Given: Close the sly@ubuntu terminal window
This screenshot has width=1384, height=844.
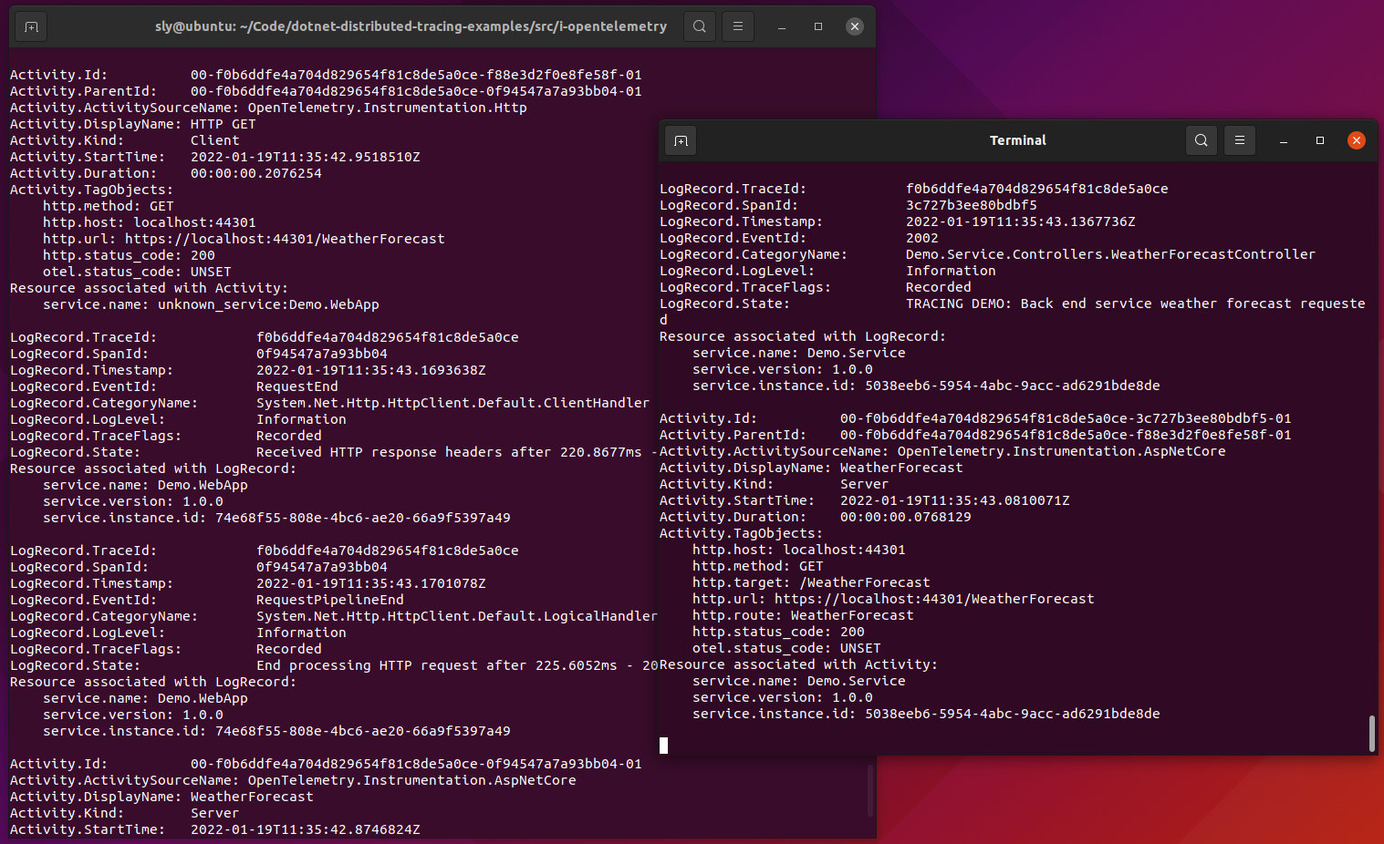Looking at the screenshot, I should [x=855, y=26].
